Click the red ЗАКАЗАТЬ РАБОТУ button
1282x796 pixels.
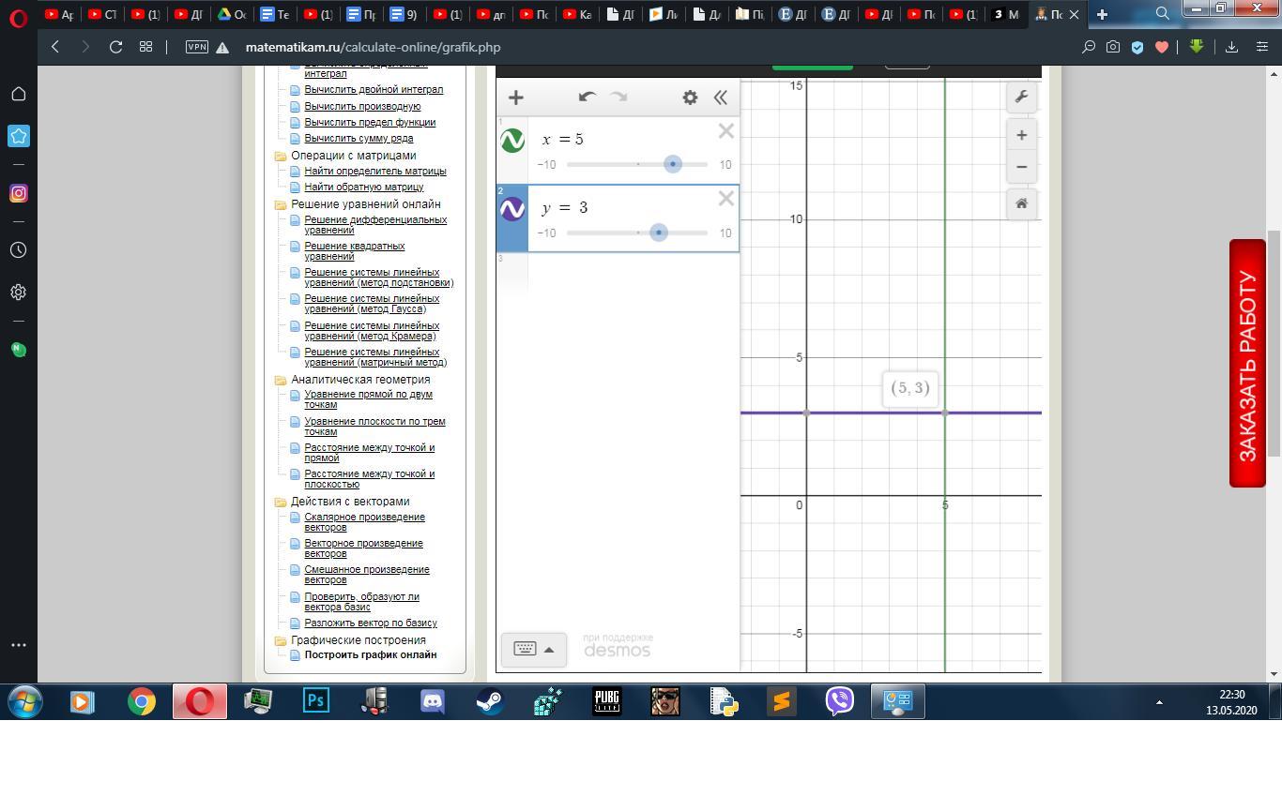(x=1247, y=364)
